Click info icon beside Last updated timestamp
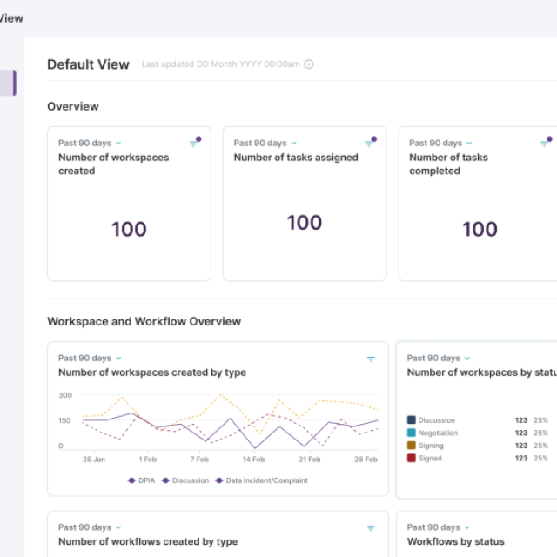This screenshot has width=557, height=557. pos(309,64)
